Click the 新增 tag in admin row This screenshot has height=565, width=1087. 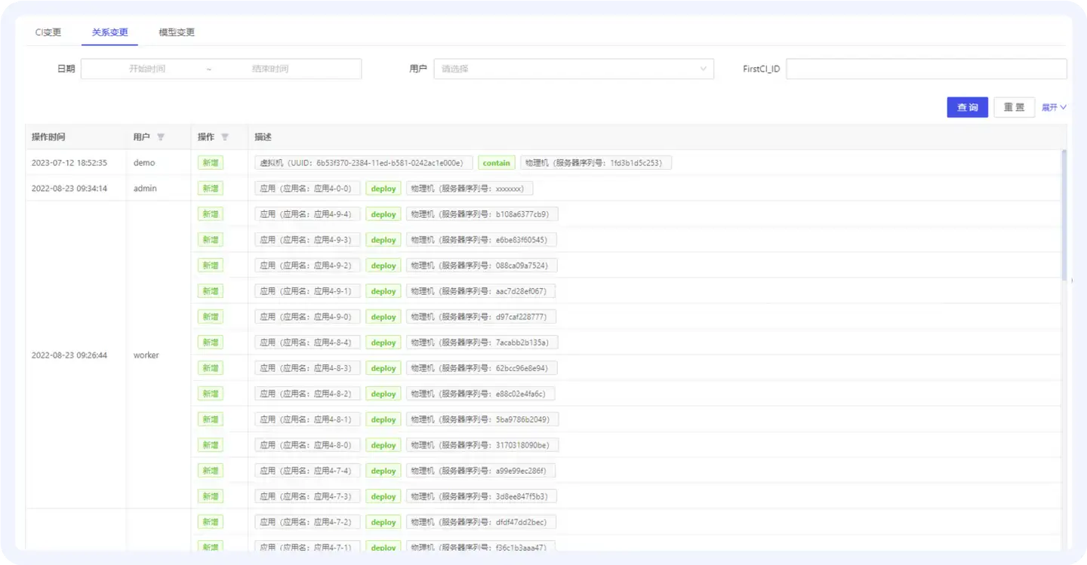pyautogui.click(x=211, y=189)
